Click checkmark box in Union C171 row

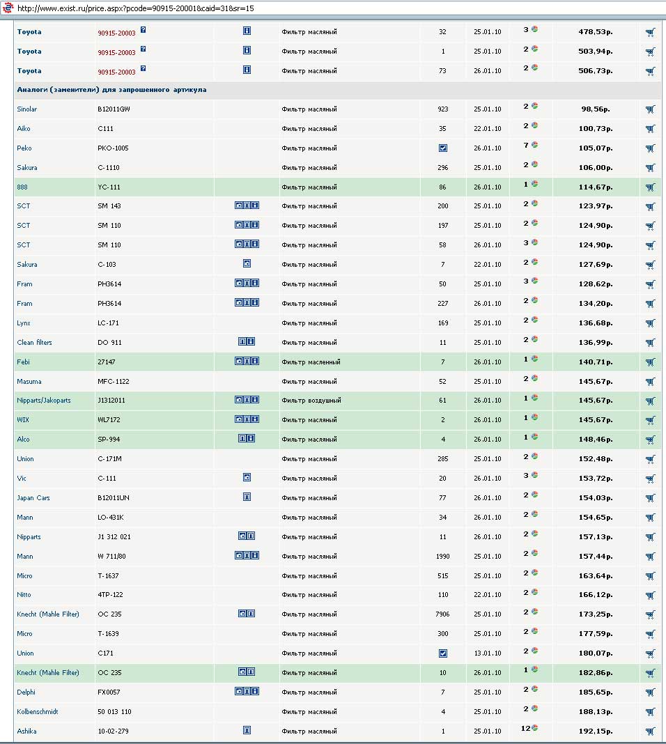point(443,653)
